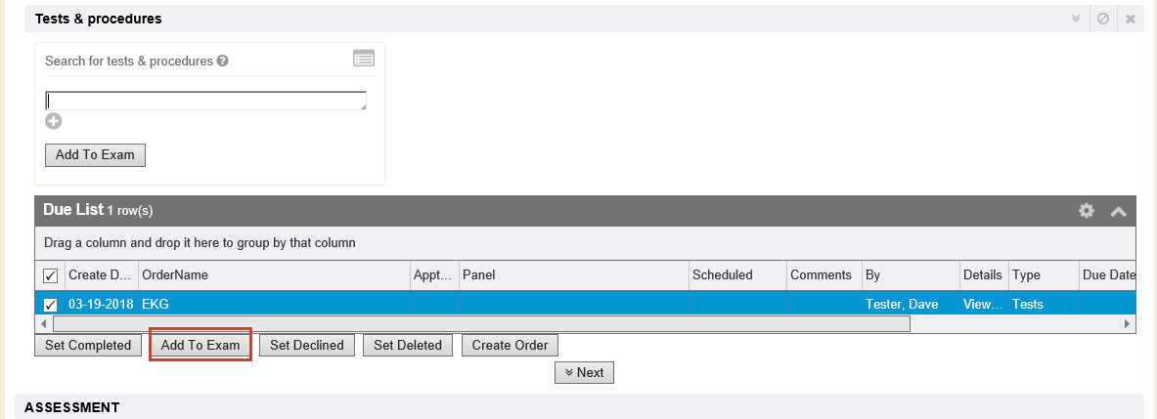
Task: Click the horizontal scrollbar right arrow
Action: point(1128,323)
